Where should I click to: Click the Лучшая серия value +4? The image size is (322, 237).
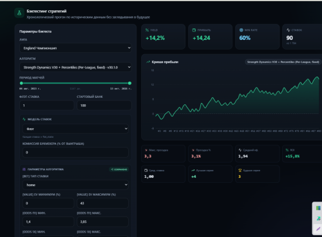click(x=194, y=176)
